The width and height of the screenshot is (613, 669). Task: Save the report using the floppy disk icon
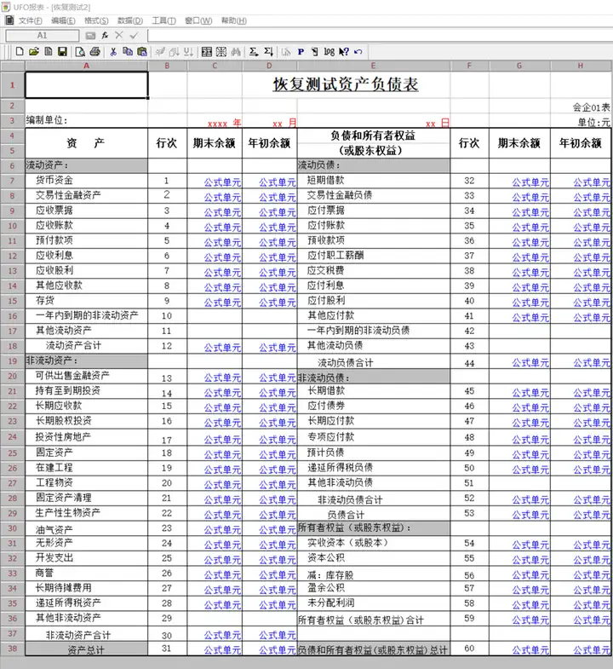[63, 52]
